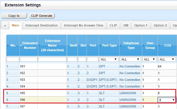Screen dimensions: 177x109
Task: Click SLT port type for extension 105
Action: click(109, 93)
